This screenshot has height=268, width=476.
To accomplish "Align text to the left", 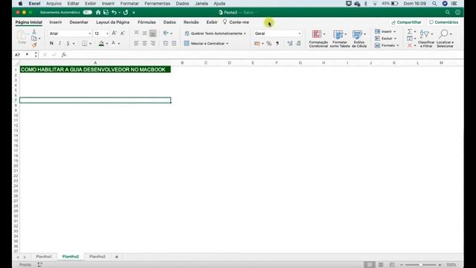I will click(x=137, y=43).
